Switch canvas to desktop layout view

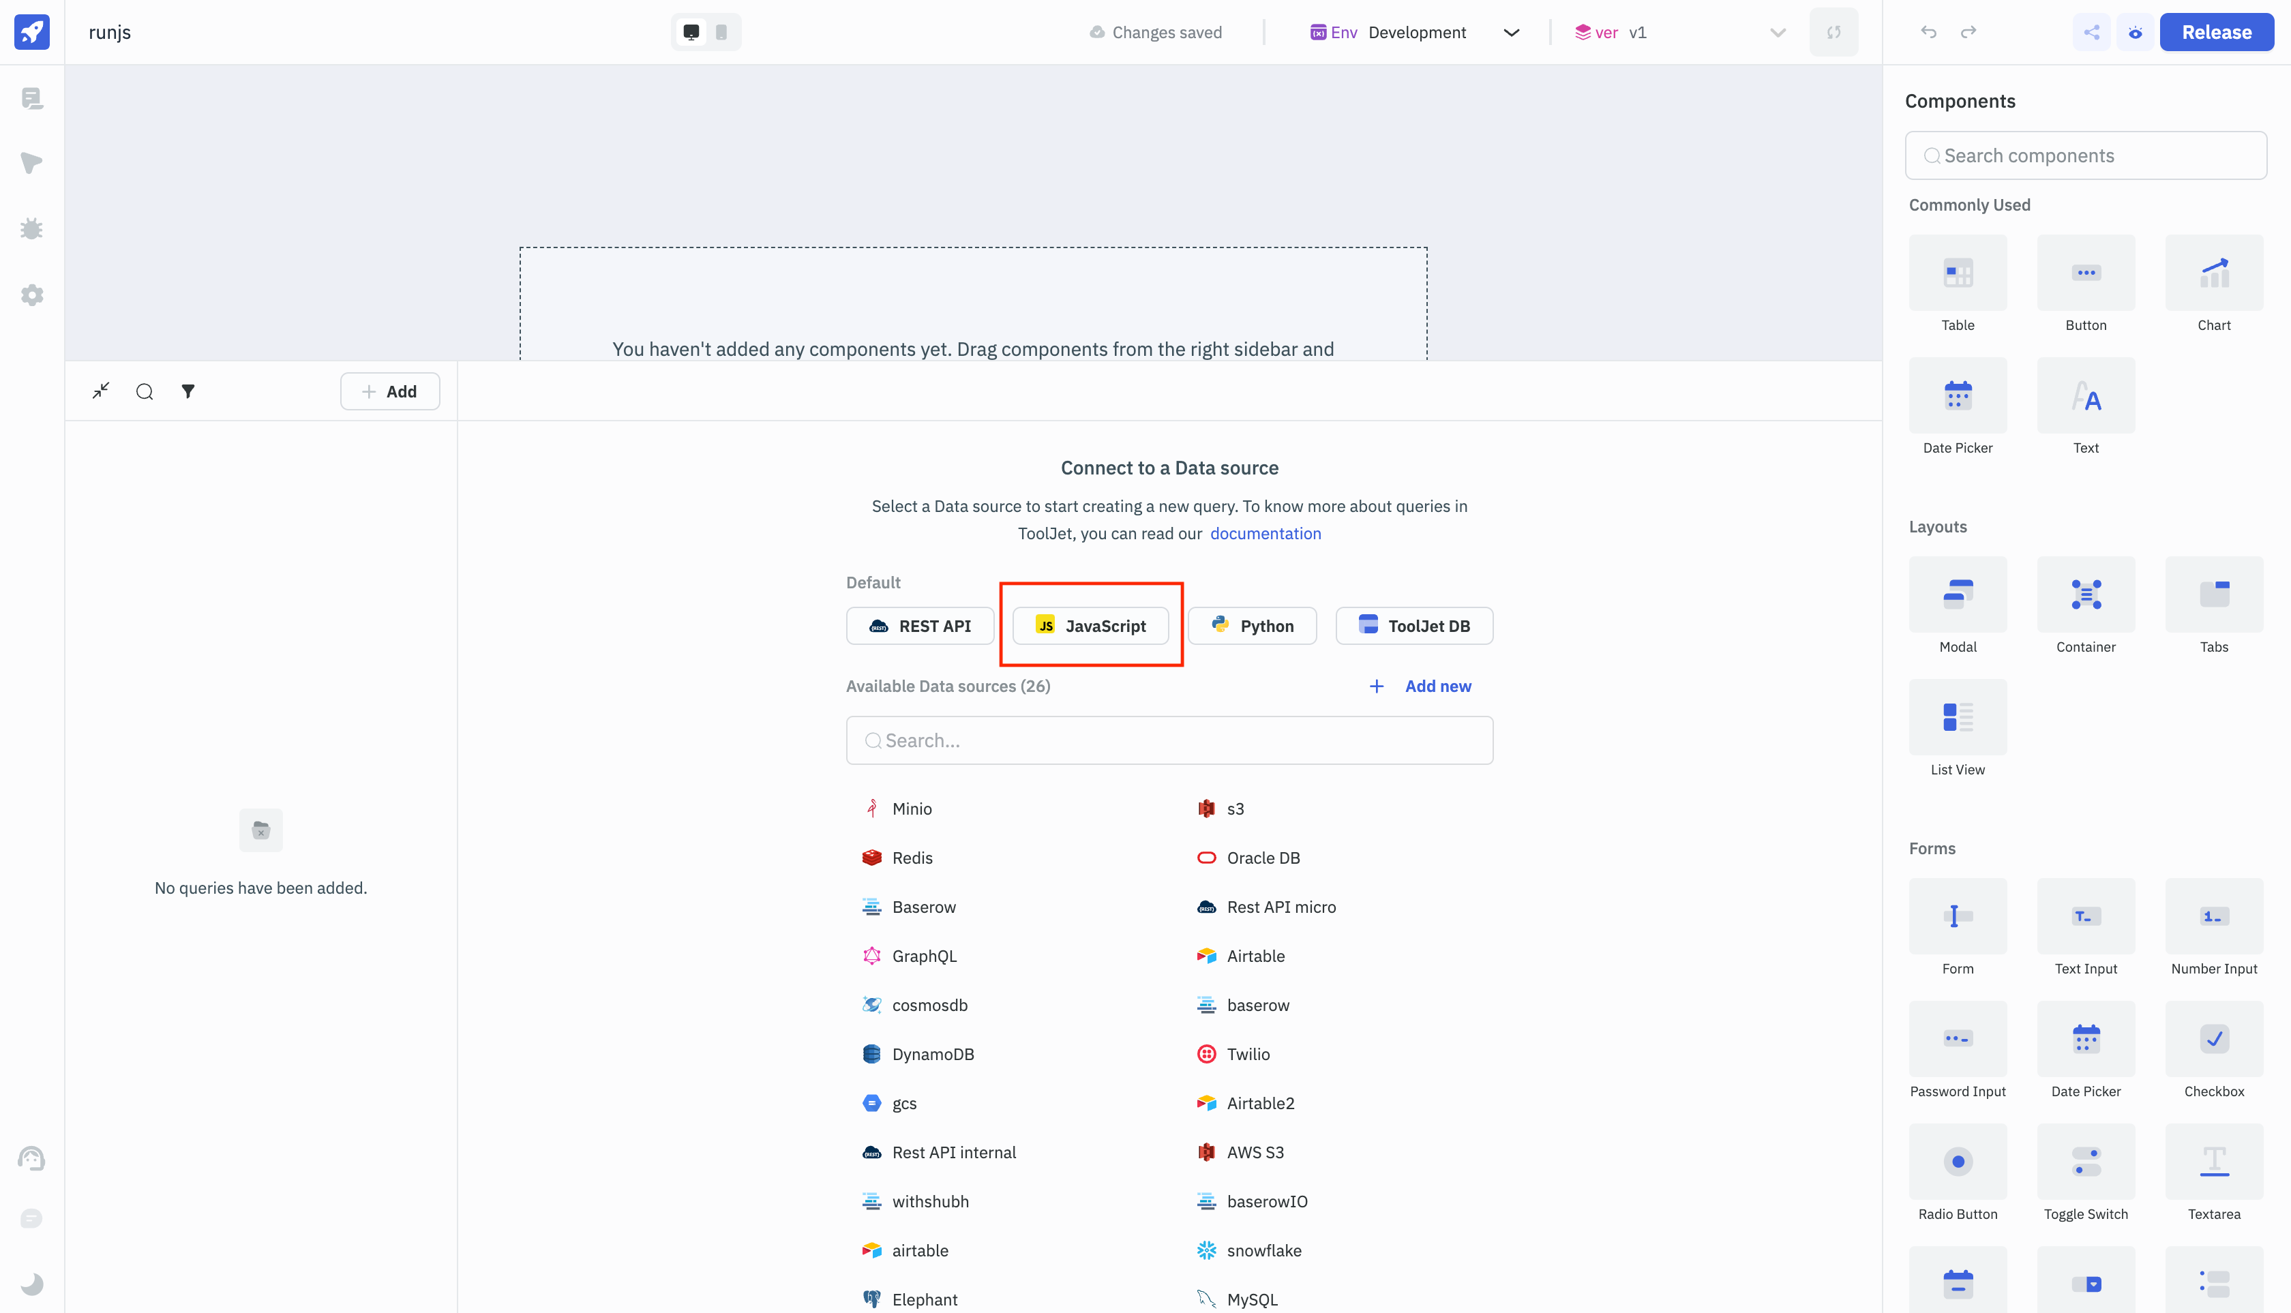click(691, 33)
